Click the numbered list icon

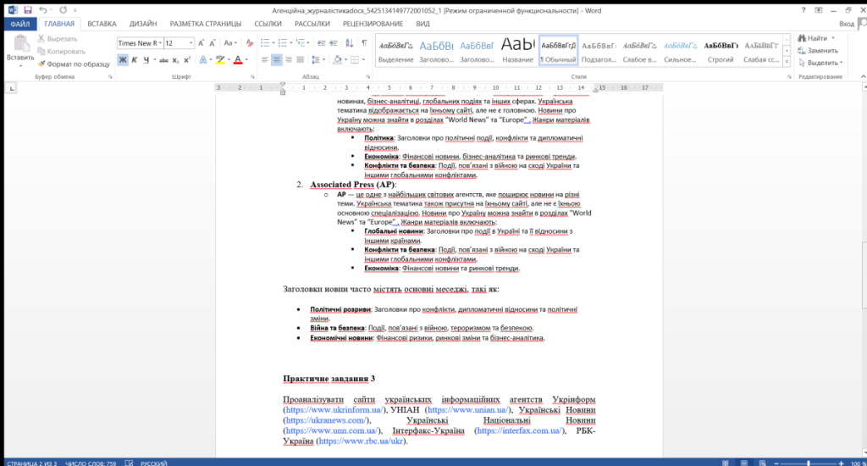(x=283, y=43)
